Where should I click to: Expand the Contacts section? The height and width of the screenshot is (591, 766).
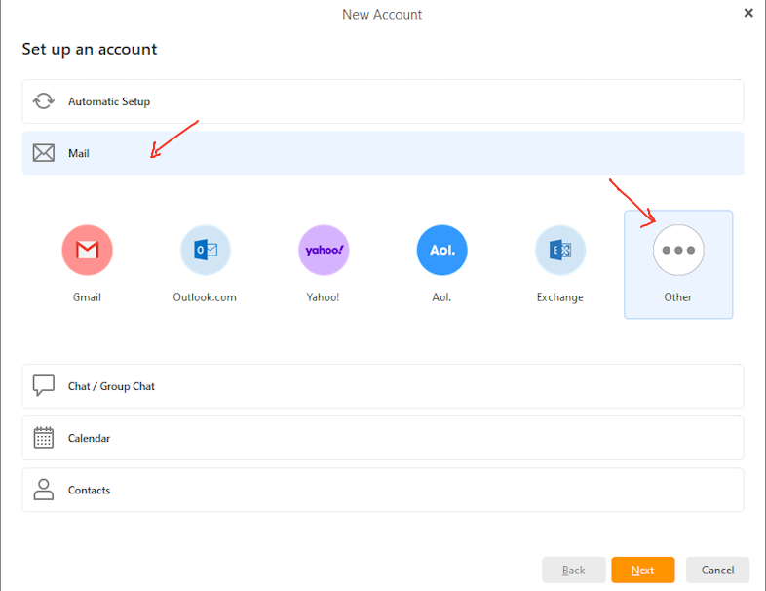pyautogui.click(x=382, y=490)
